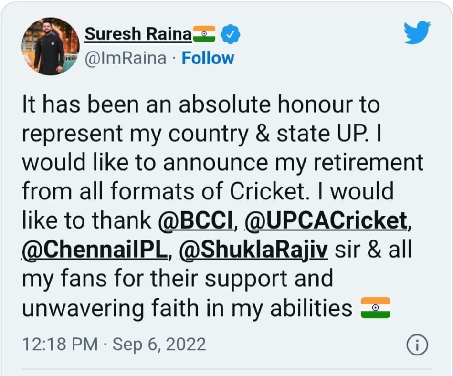This screenshot has width=453, height=376.
Task: Click the Suresh Raina display name
Action: 138,34
